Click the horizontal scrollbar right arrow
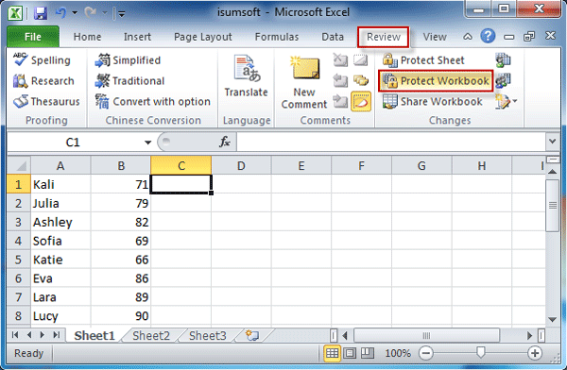 coord(529,336)
